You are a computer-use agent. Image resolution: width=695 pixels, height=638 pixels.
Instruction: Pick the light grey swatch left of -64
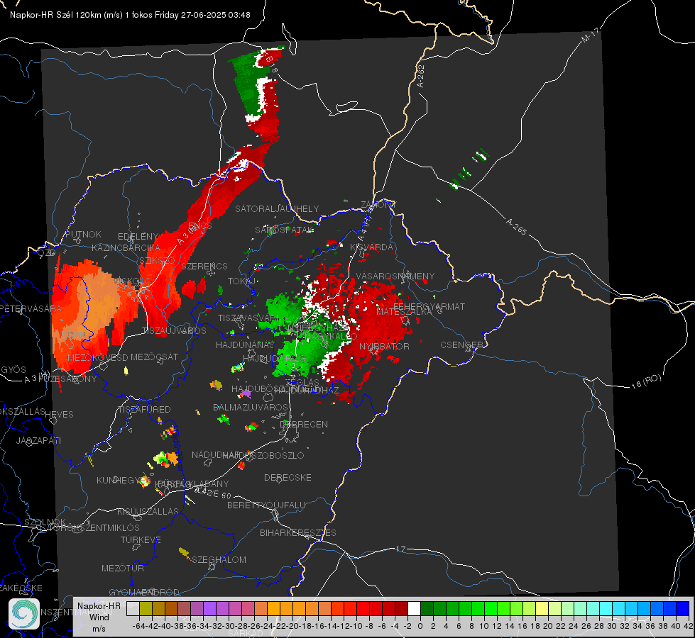(x=133, y=608)
